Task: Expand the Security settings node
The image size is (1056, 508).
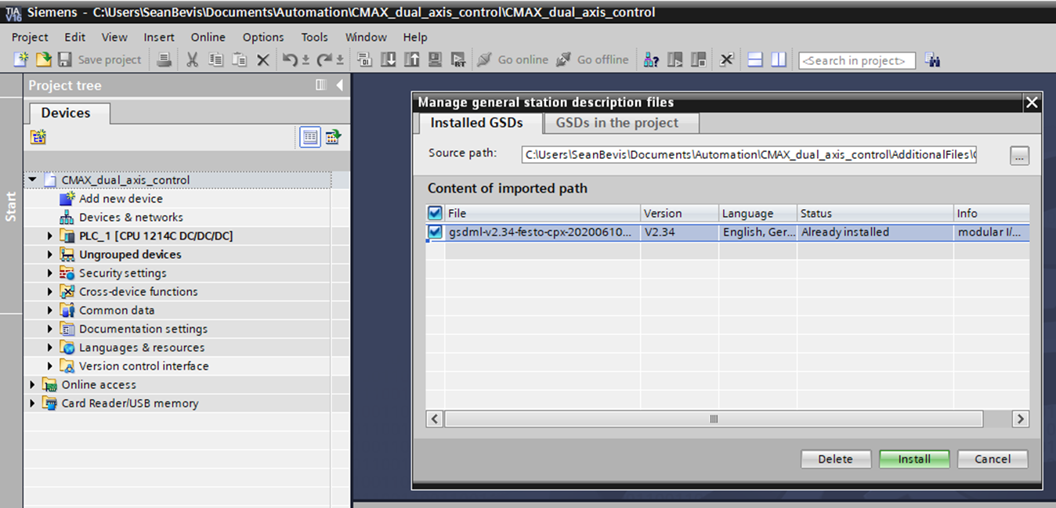Action: 49,273
